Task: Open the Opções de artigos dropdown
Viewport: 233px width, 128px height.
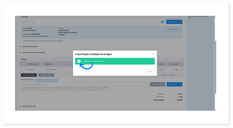Action: (x=170, y=75)
